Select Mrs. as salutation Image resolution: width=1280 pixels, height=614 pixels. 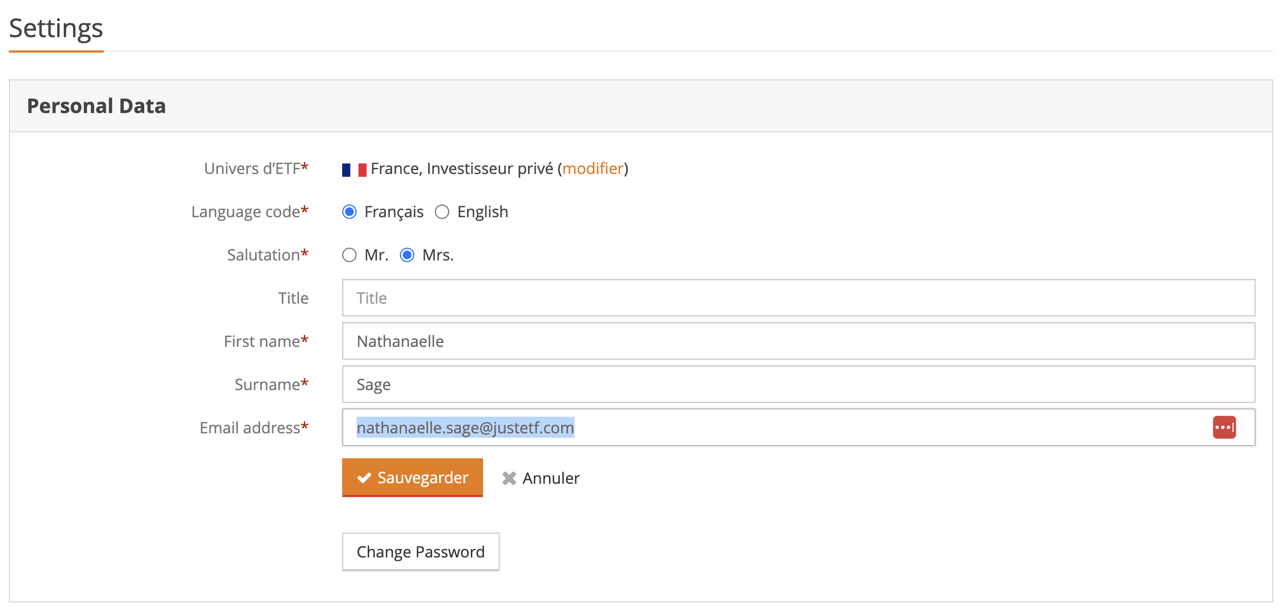tap(407, 255)
